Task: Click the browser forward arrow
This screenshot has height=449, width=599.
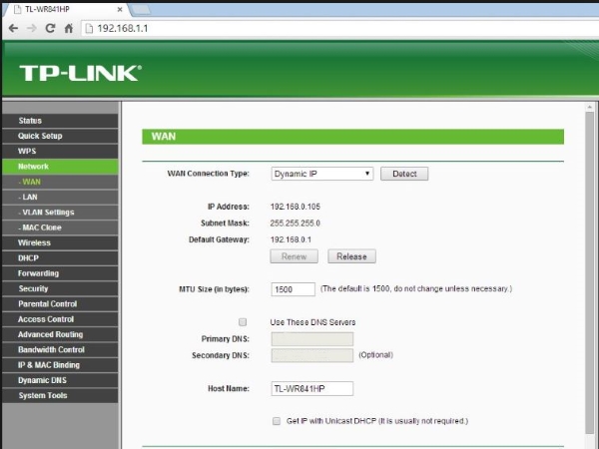Action: [32, 28]
